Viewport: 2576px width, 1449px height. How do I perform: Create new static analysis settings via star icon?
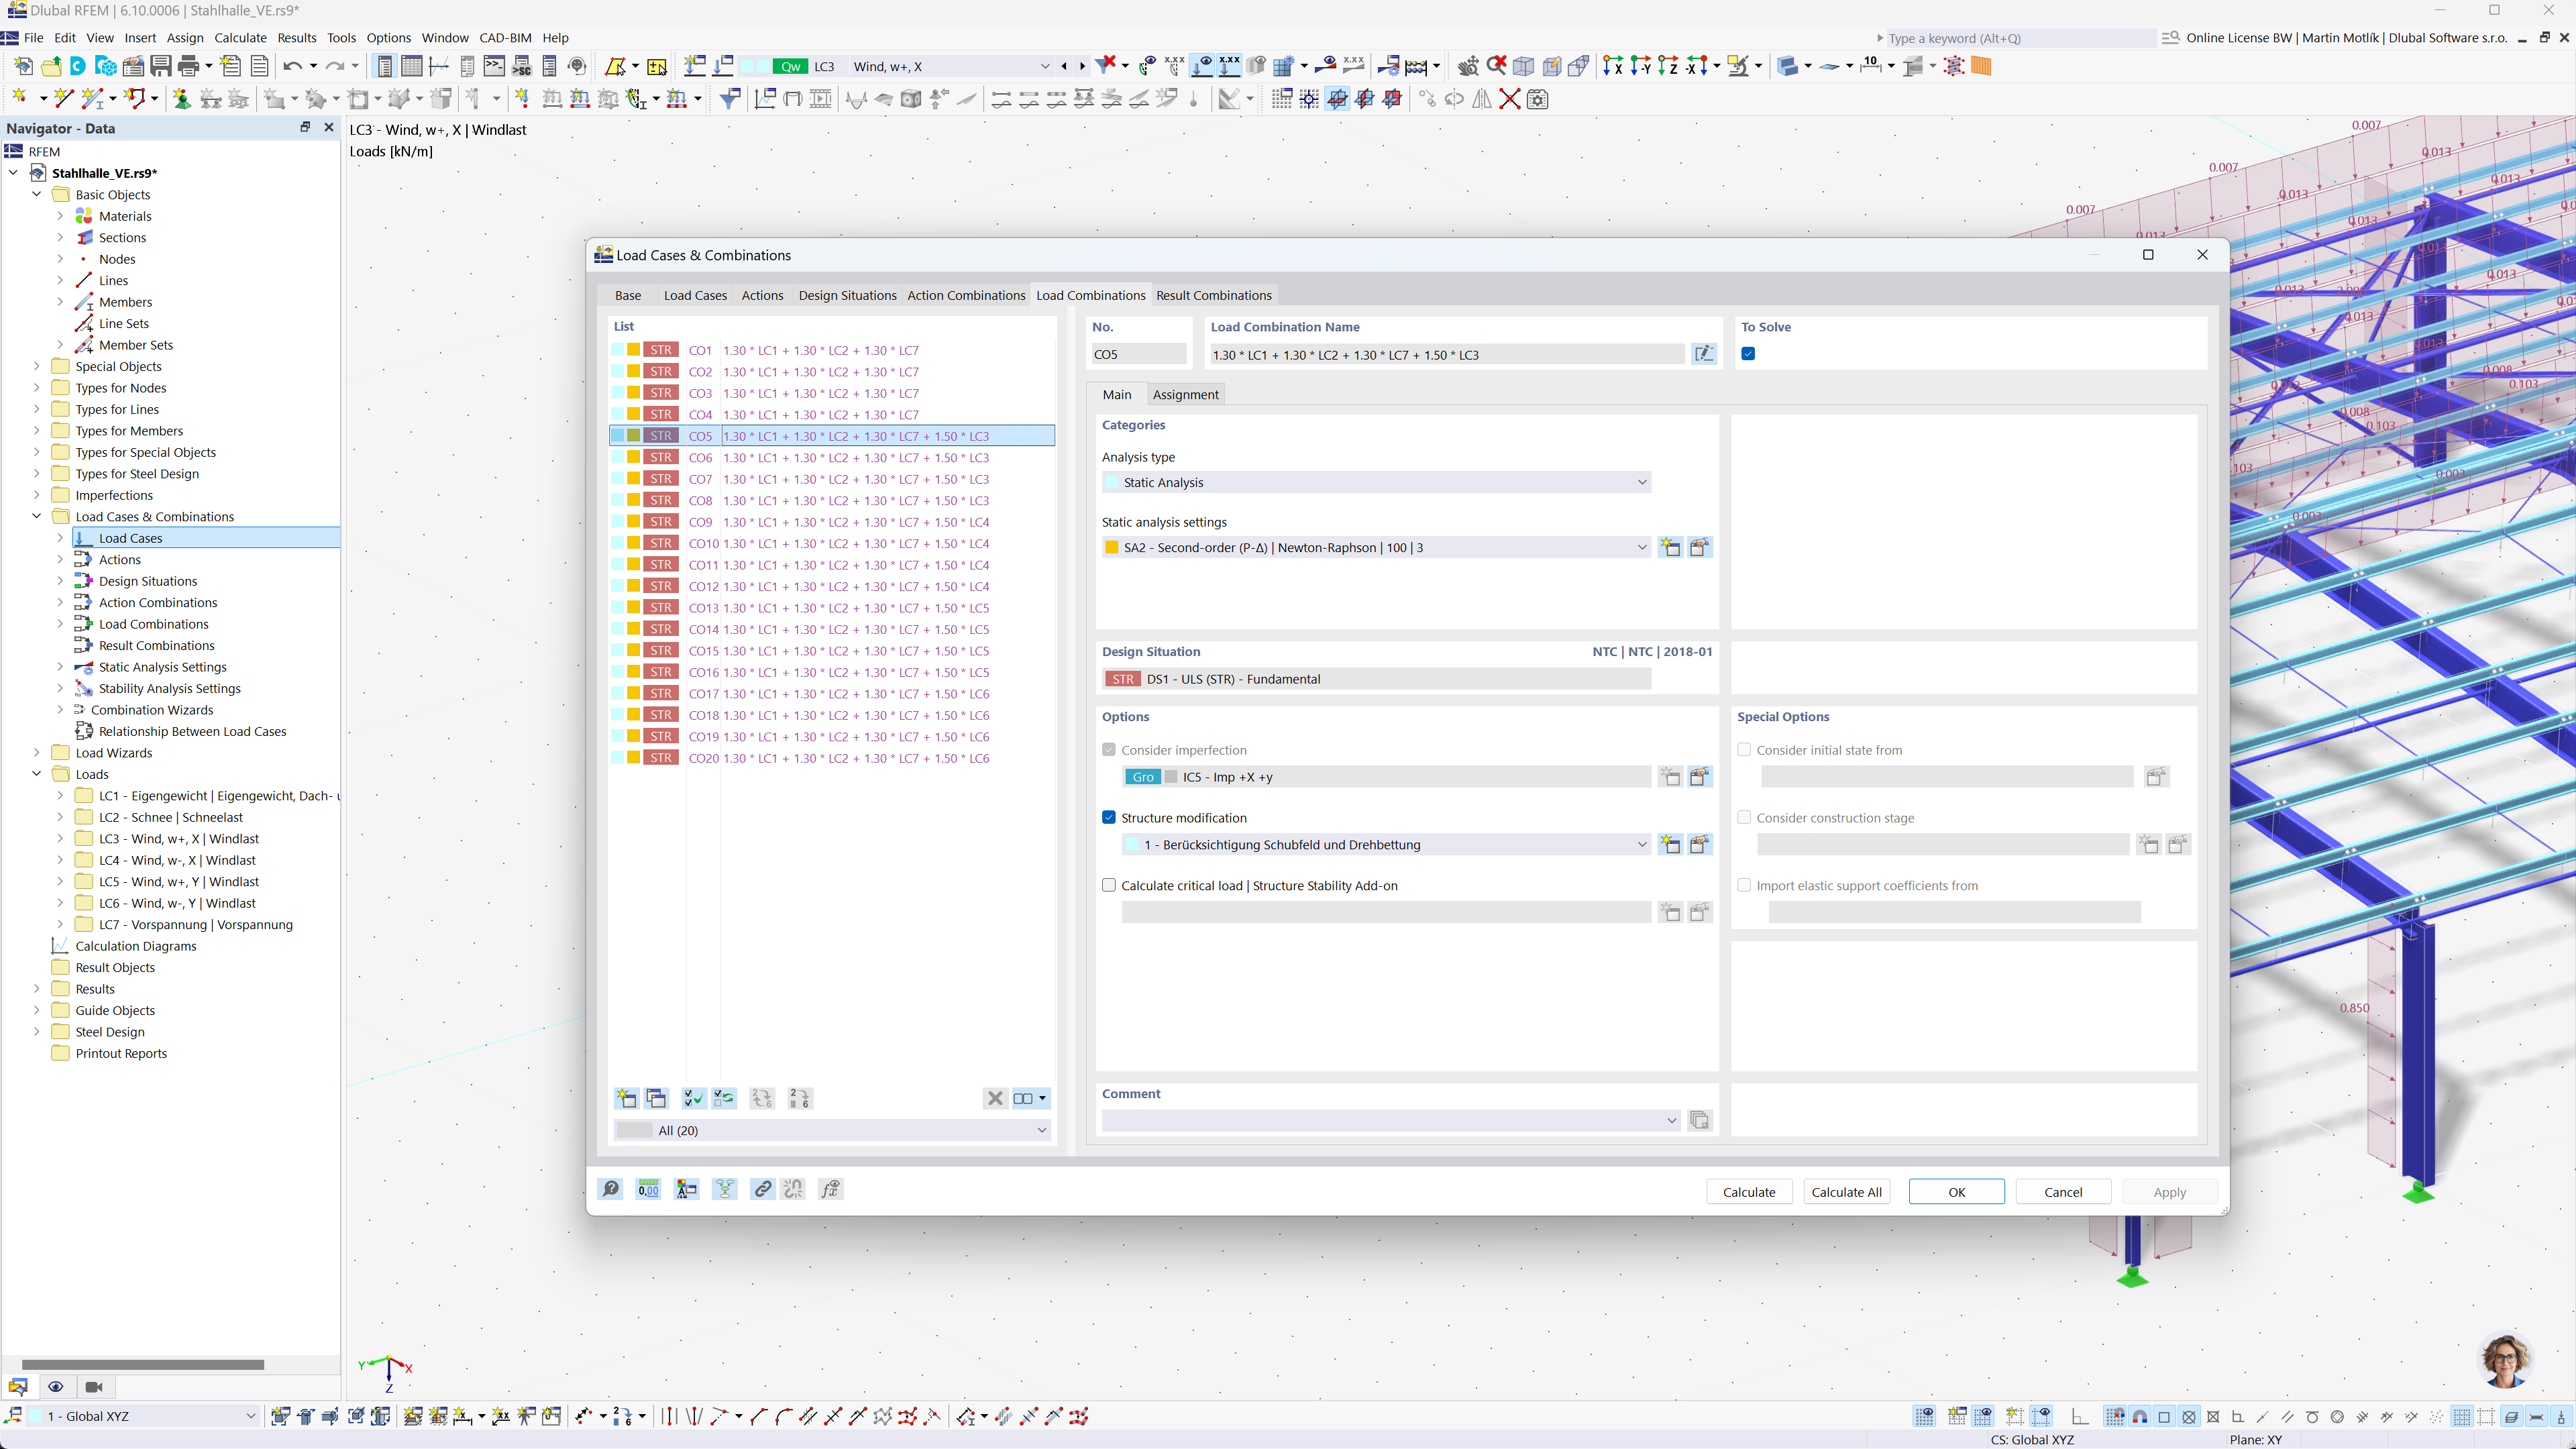[1670, 547]
